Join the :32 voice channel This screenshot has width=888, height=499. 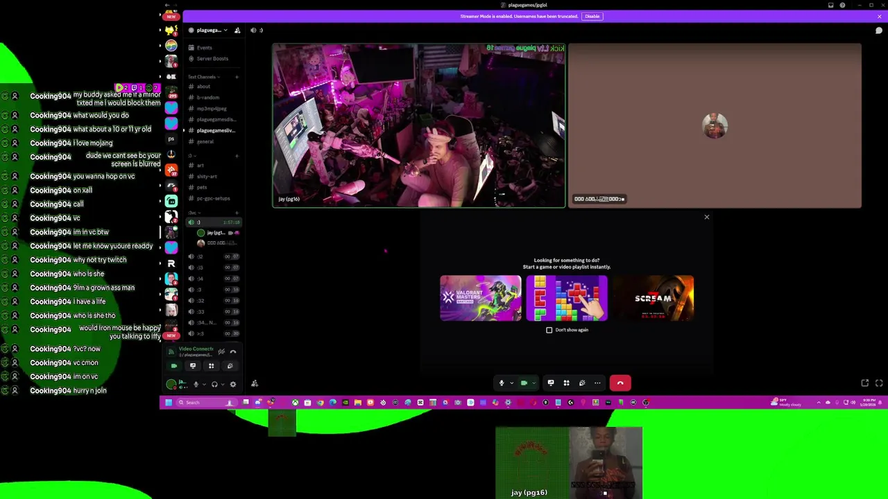(x=214, y=301)
